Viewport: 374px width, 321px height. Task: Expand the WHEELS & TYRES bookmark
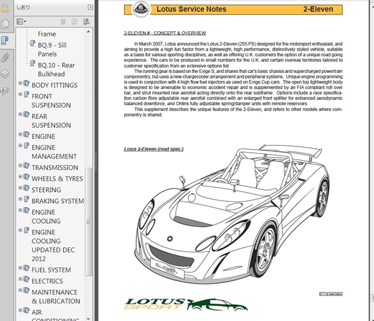point(21,177)
